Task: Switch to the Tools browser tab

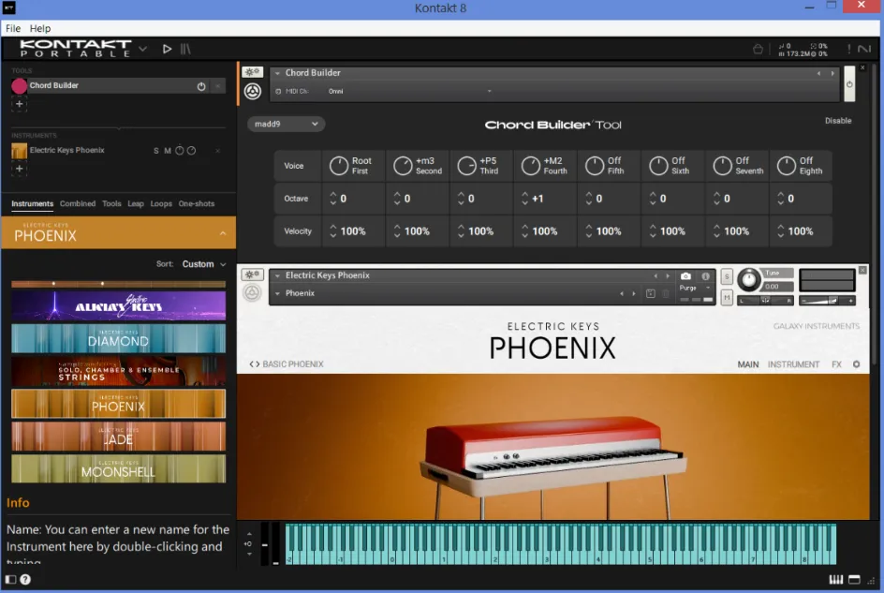Action: click(x=111, y=203)
